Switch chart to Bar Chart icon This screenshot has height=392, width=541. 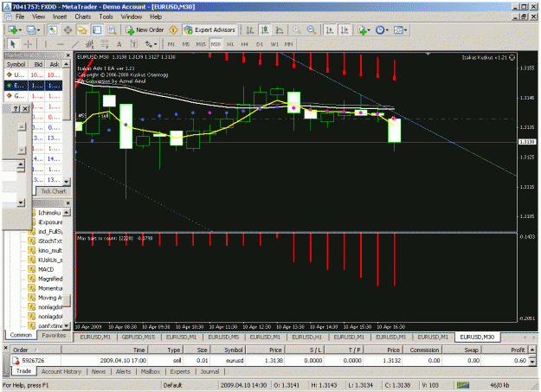pos(250,30)
